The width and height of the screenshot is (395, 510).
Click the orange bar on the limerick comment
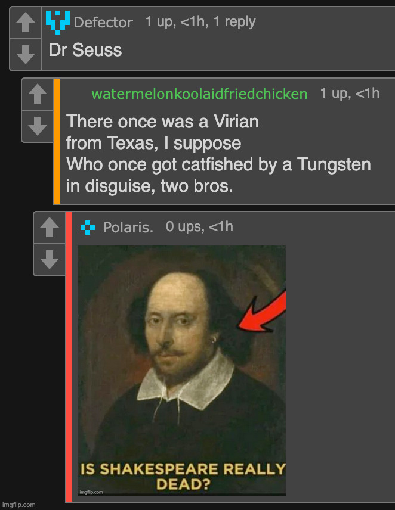pos(57,141)
